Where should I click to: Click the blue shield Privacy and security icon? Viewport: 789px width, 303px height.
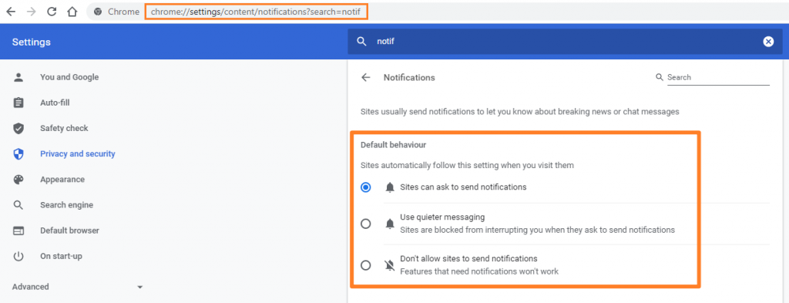[x=18, y=154]
